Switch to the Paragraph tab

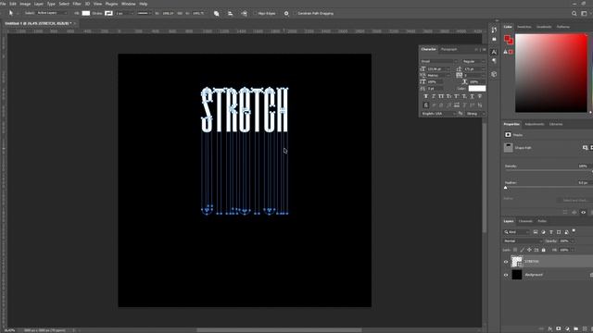(x=448, y=49)
